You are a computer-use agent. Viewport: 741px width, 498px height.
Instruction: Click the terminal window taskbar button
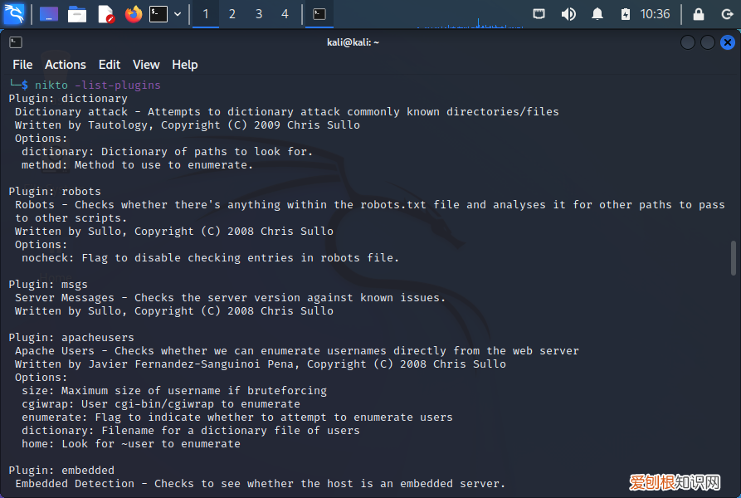319,14
